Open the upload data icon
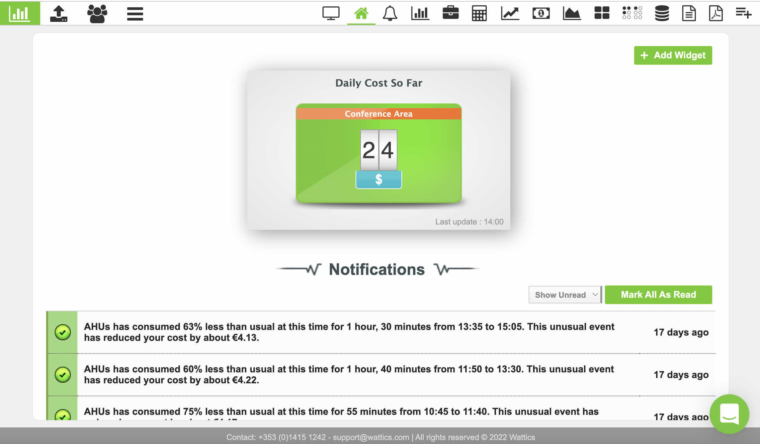Screen dimensions: 760x444 click(59, 14)
